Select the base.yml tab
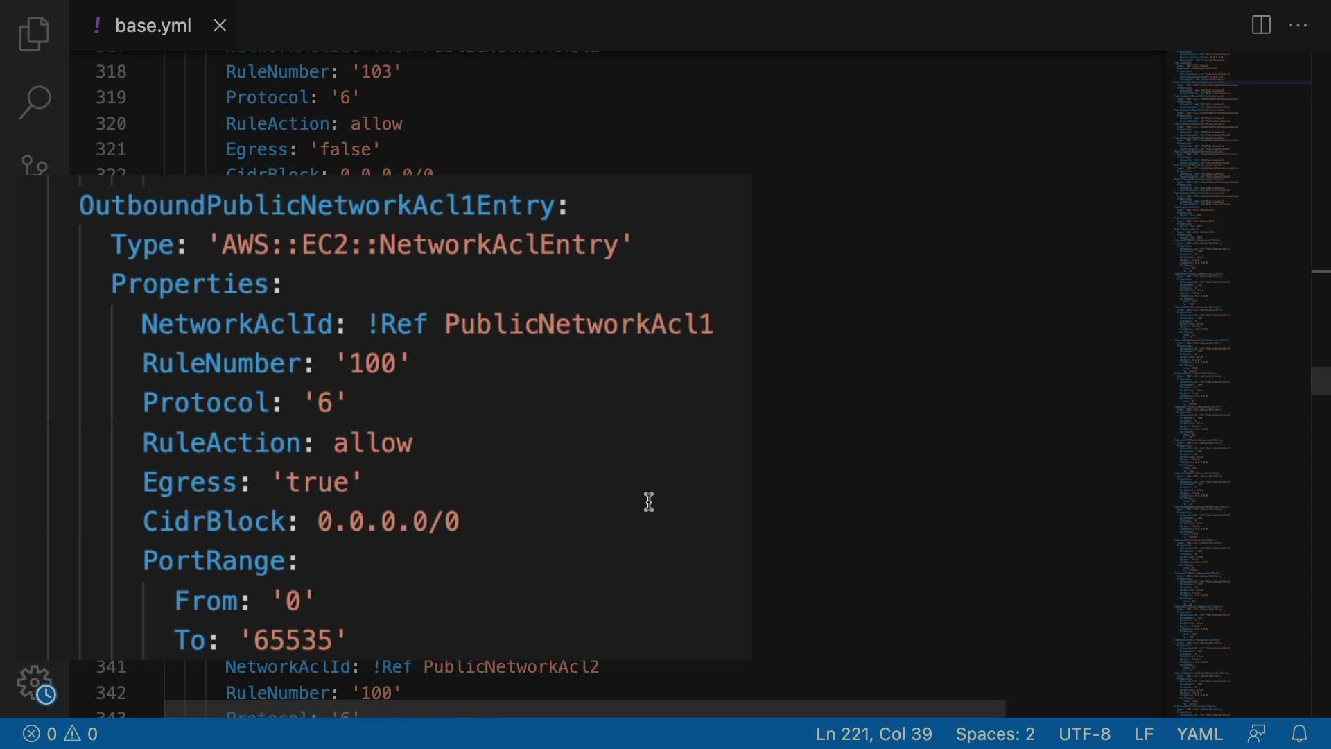Image resolution: width=1331 pixels, height=749 pixels. click(153, 26)
